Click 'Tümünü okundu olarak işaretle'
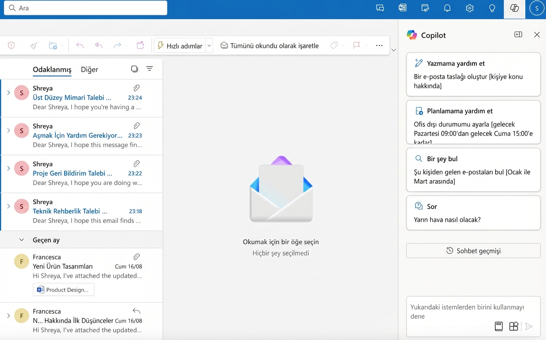This screenshot has width=546, height=340. pyautogui.click(x=269, y=45)
